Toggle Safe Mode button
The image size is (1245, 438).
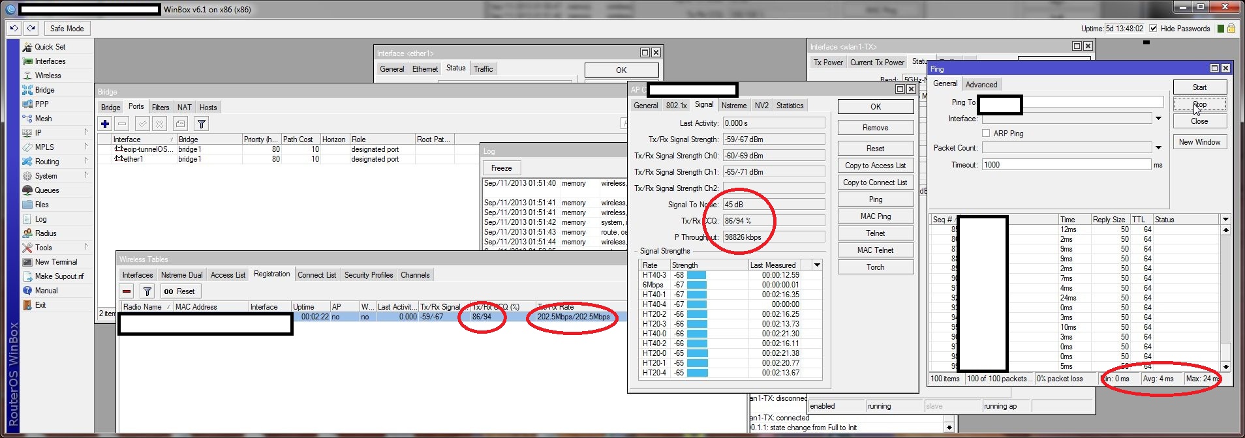coord(67,28)
